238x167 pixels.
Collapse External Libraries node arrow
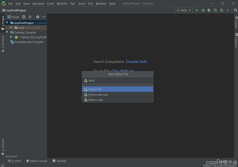7,32
